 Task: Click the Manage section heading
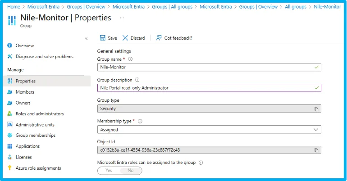click(x=15, y=70)
